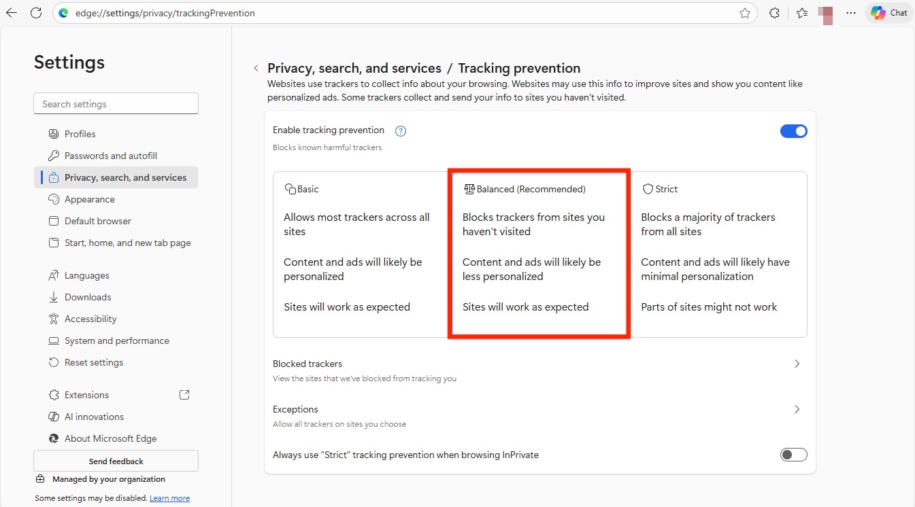The width and height of the screenshot is (915, 507).
Task: Click the Downloads arrow icon in sidebar
Action: [x=54, y=297]
